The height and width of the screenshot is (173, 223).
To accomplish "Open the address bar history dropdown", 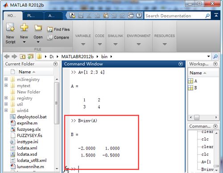I will click(208, 56).
